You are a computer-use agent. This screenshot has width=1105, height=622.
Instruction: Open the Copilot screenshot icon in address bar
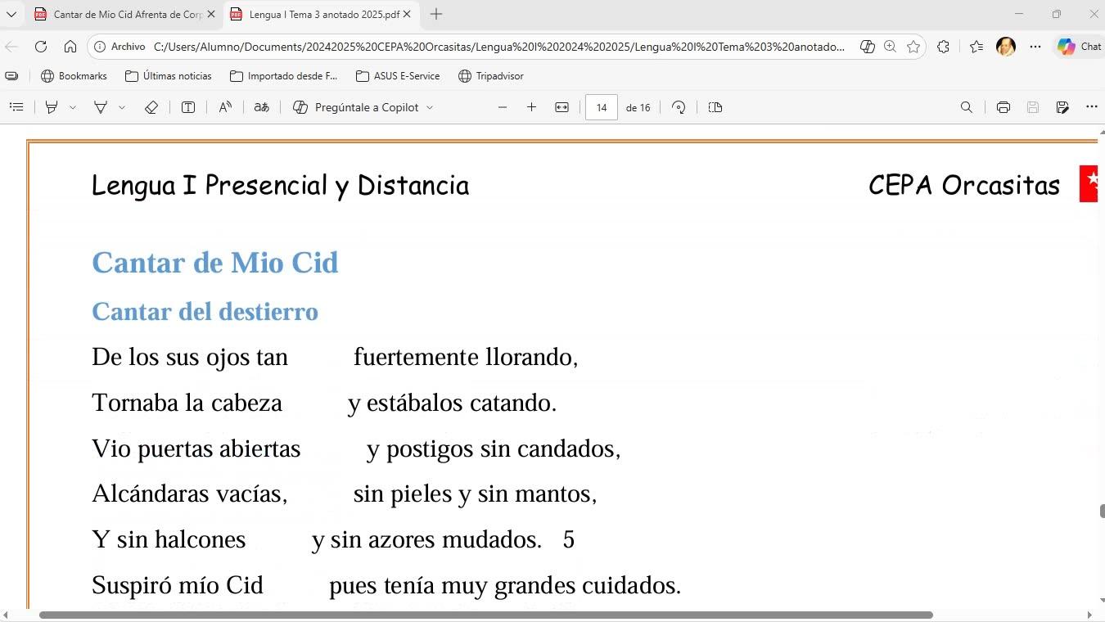pos(868,47)
